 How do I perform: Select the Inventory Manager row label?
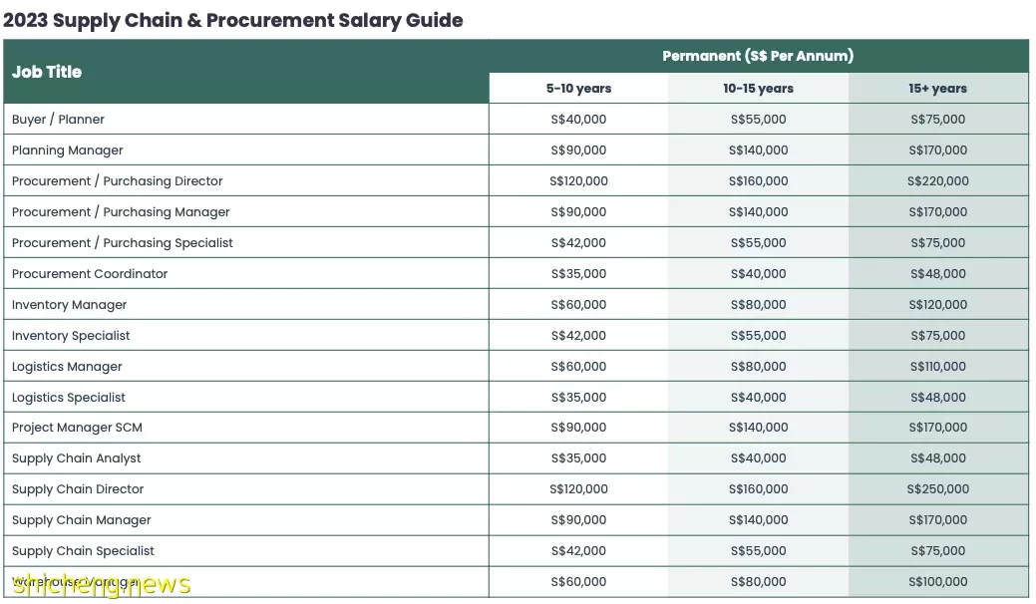[x=70, y=305]
